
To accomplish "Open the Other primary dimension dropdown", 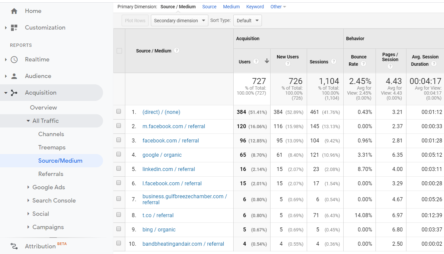I will click(278, 7).
